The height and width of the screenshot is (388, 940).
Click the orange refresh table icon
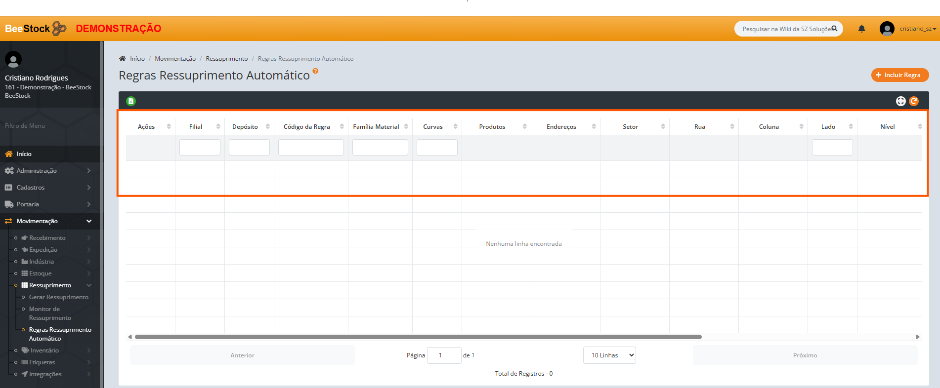click(x=914, y=101)
